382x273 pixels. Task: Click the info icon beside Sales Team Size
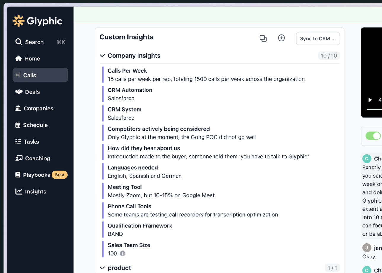123,253
